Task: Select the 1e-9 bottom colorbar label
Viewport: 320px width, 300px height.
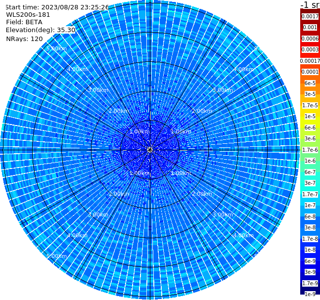Action: coord(310,294)
